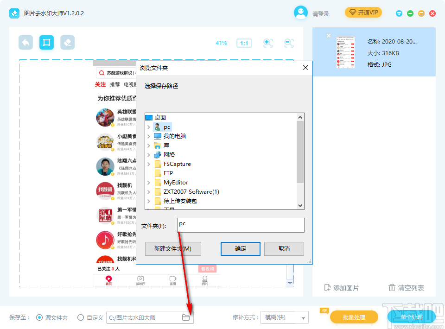Expand 网络 in the folder tree

[x=149, y=154]
